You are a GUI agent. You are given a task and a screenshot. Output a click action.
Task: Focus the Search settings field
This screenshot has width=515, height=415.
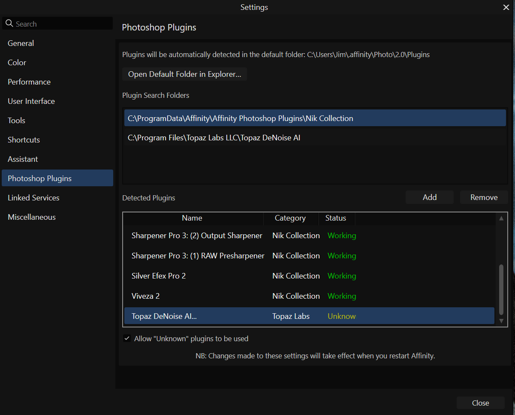57,24
